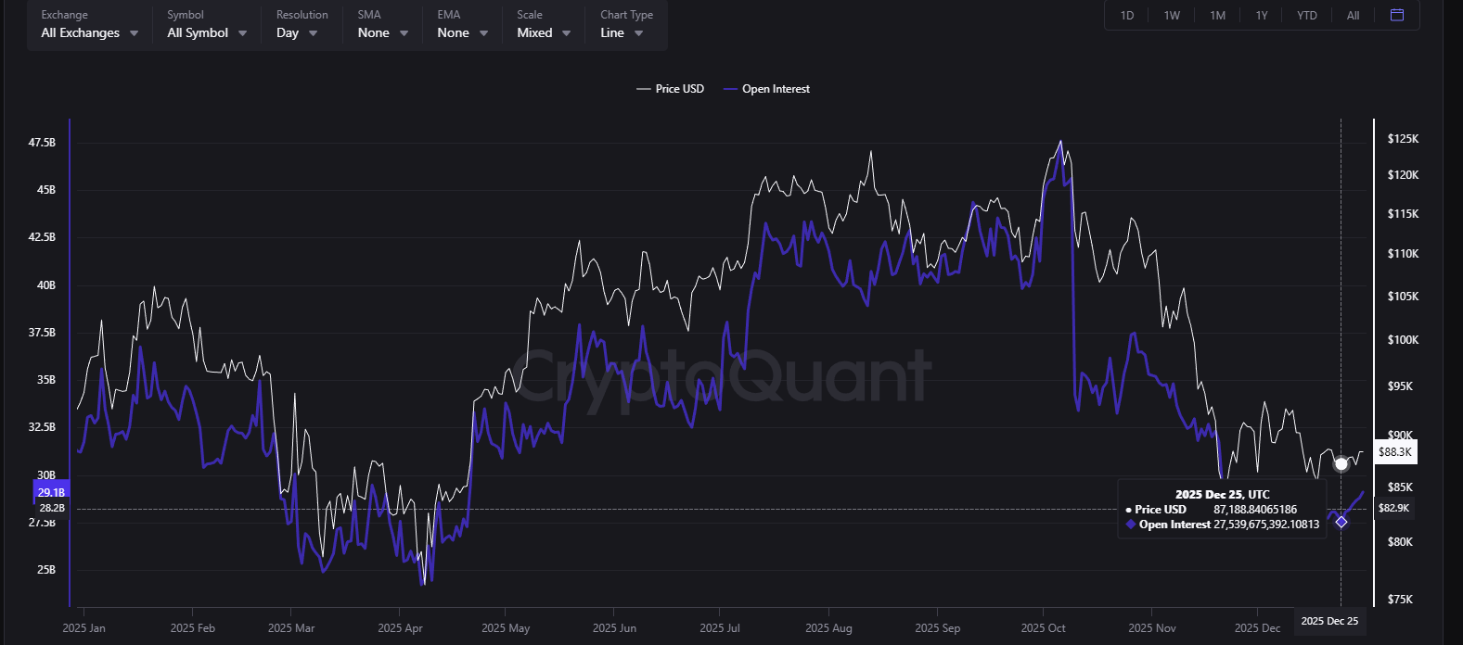The width and height of the screenshot is (1463, 645).
Task: Open the Exchange dropdown showing All Exchanges
Action: click(x=90, y=32)
